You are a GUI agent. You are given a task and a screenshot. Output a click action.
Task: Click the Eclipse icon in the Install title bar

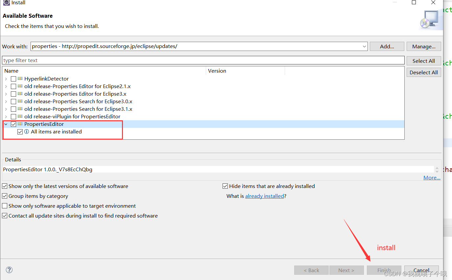pyautogui.click(x=6, y=3)
